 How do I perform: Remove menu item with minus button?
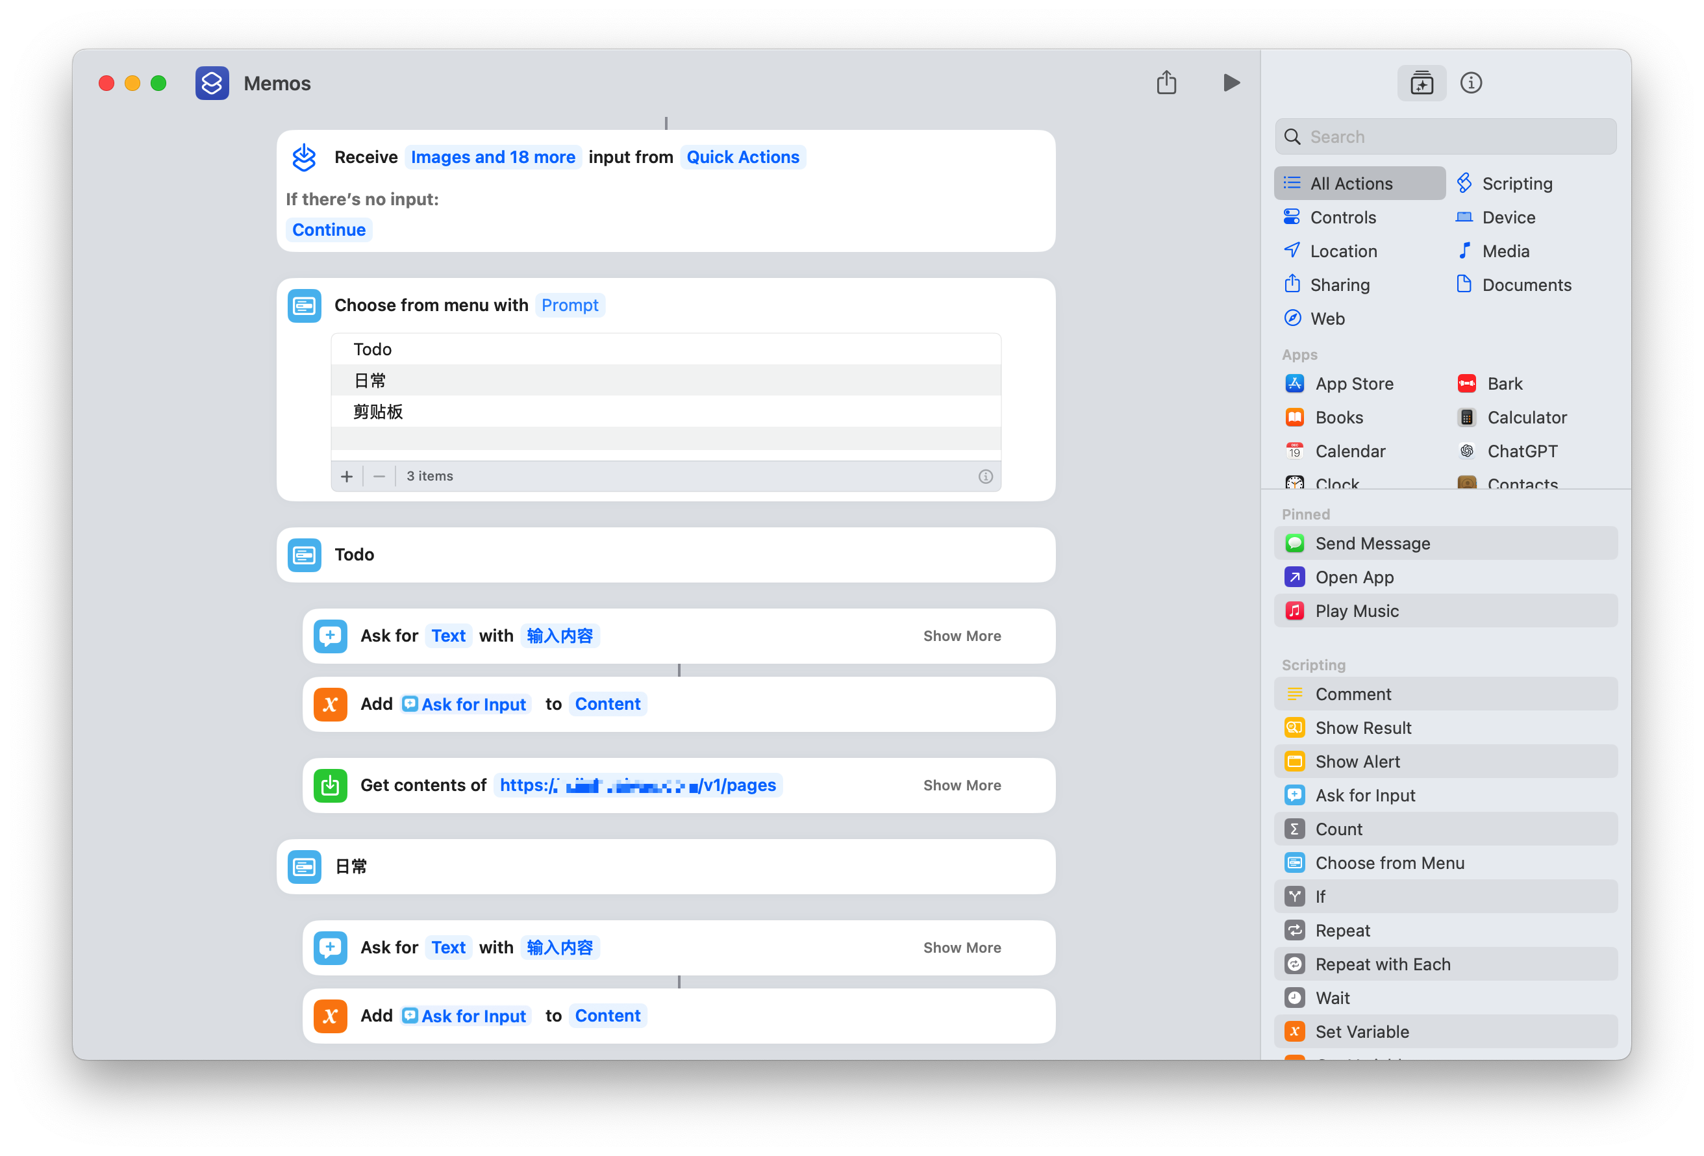pyautogui.click(x=379, y=476)
